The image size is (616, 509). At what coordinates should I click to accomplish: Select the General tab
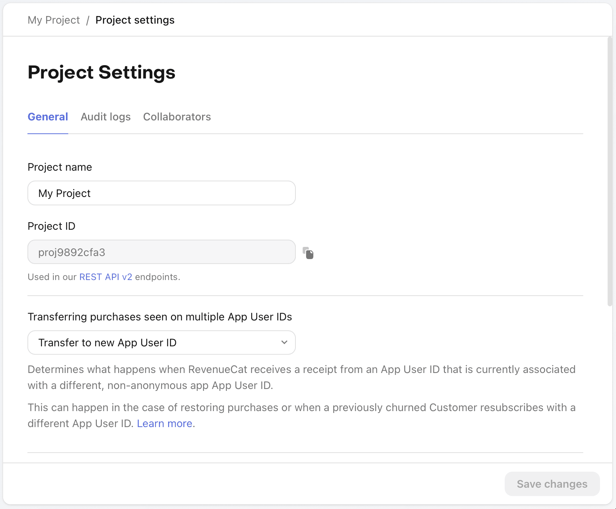48,117
